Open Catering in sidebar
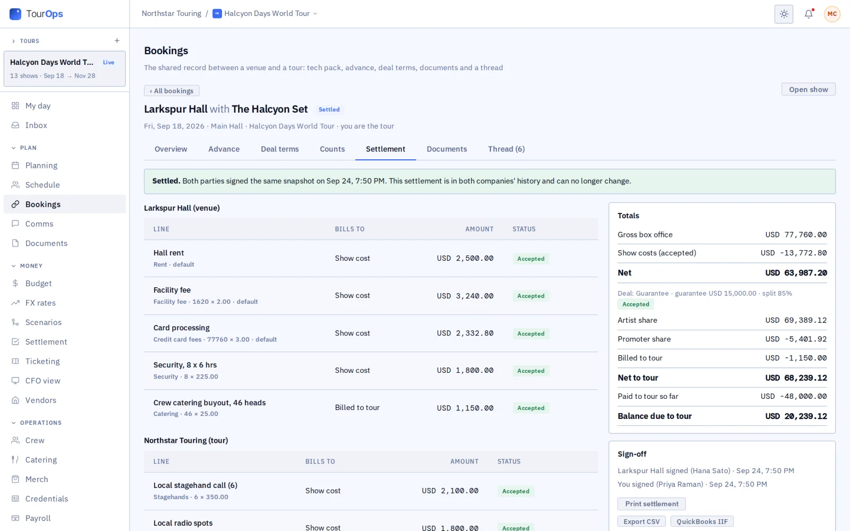The width and height of the screenshot is (850, 531). click(65, 460)
